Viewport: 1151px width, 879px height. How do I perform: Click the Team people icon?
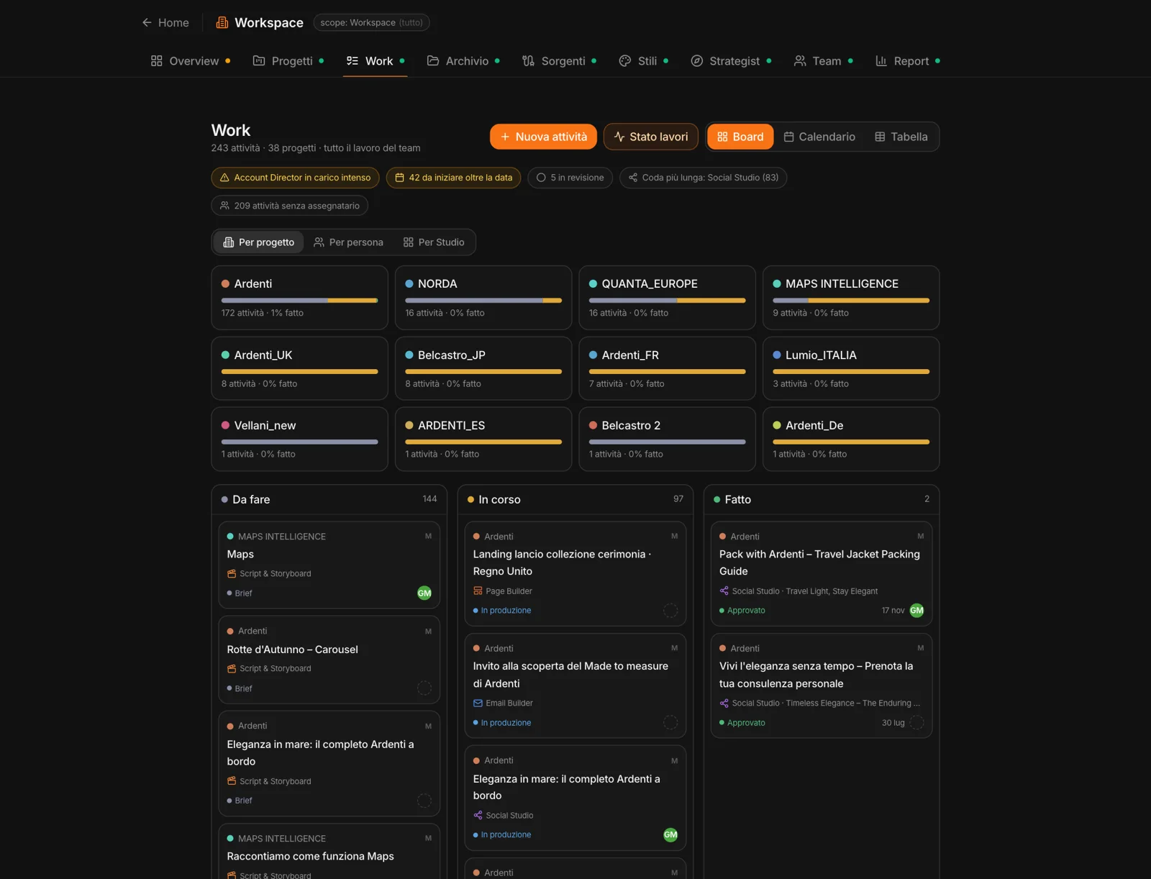click(800, 61)
